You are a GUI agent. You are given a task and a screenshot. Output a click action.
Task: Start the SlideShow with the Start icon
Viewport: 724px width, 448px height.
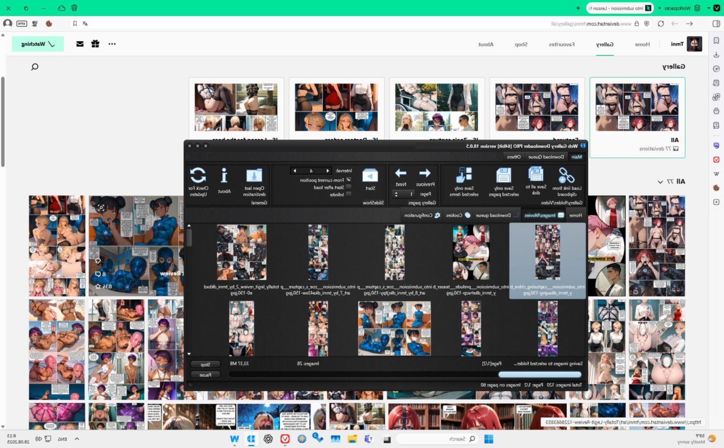370,176
